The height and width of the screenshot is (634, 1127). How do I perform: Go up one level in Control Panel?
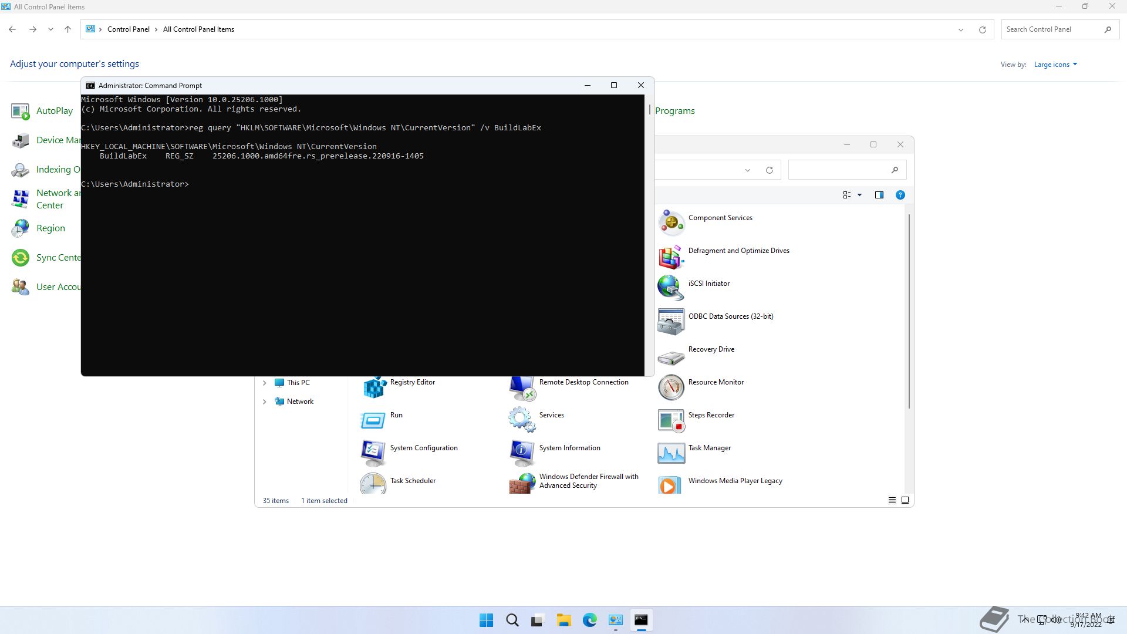[68, 29]
